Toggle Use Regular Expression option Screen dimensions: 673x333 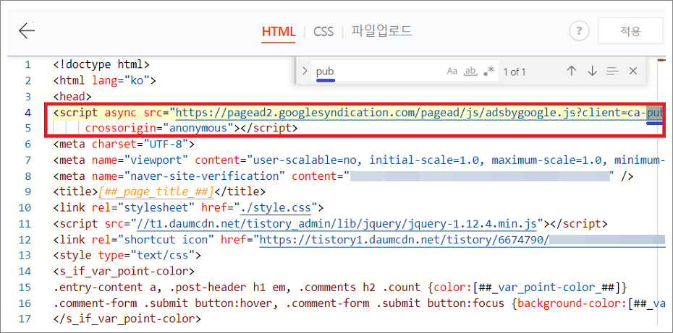(489, 71)
